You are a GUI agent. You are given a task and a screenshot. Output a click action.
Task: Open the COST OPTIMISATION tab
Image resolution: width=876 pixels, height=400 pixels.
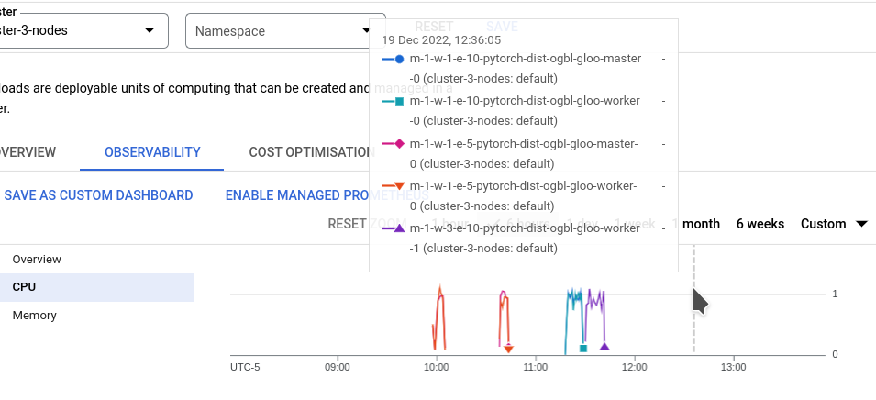tap(310, 152)
